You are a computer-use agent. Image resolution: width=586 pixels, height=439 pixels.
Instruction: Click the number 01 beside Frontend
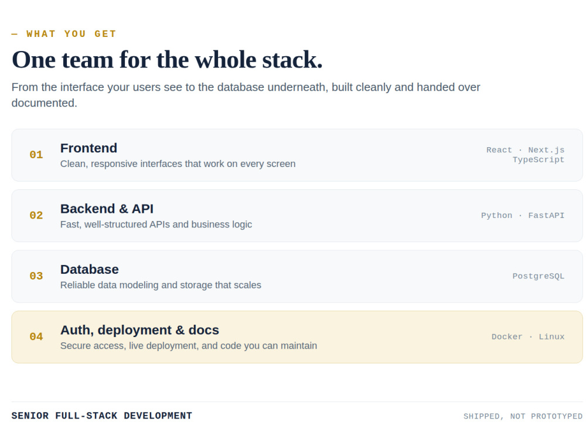tap(36, 155)
